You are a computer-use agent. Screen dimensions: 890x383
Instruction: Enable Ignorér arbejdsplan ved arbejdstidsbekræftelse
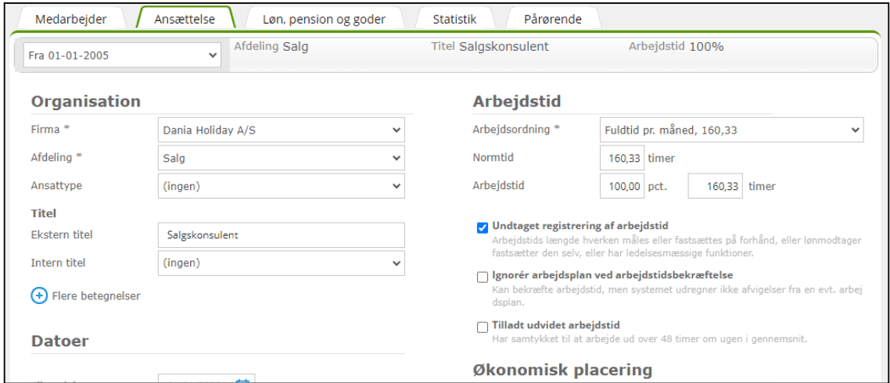[x=483, y=277]
